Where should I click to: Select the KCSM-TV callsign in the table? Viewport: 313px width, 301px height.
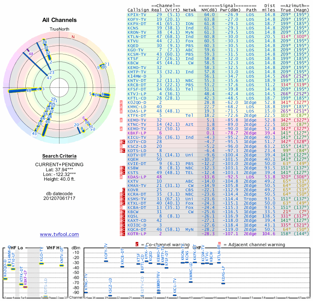137,54
